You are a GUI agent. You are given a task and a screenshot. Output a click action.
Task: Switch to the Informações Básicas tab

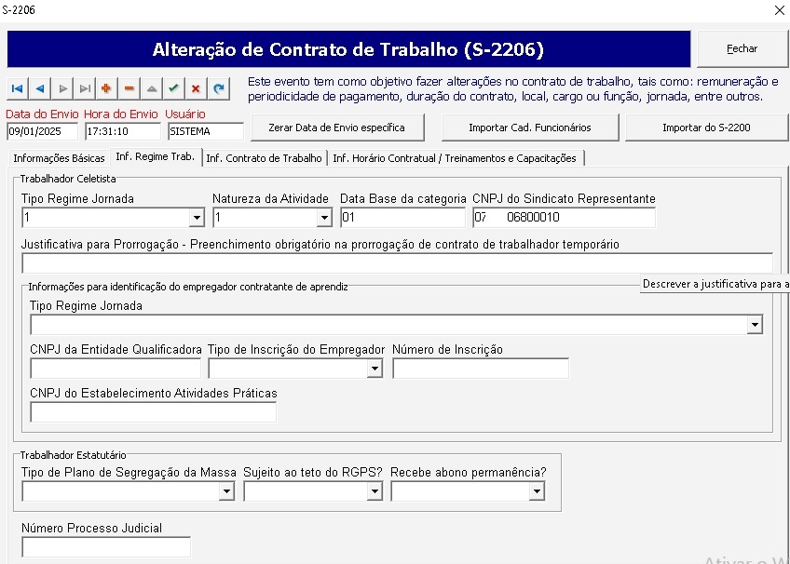(x=58, y=158)
